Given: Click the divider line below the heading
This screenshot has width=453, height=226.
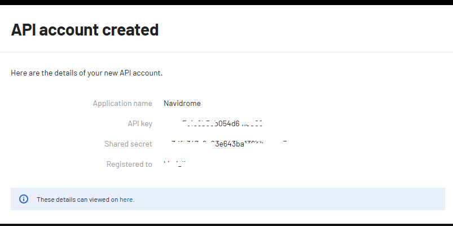Looking at the screenshot, I should click(226, 52).
